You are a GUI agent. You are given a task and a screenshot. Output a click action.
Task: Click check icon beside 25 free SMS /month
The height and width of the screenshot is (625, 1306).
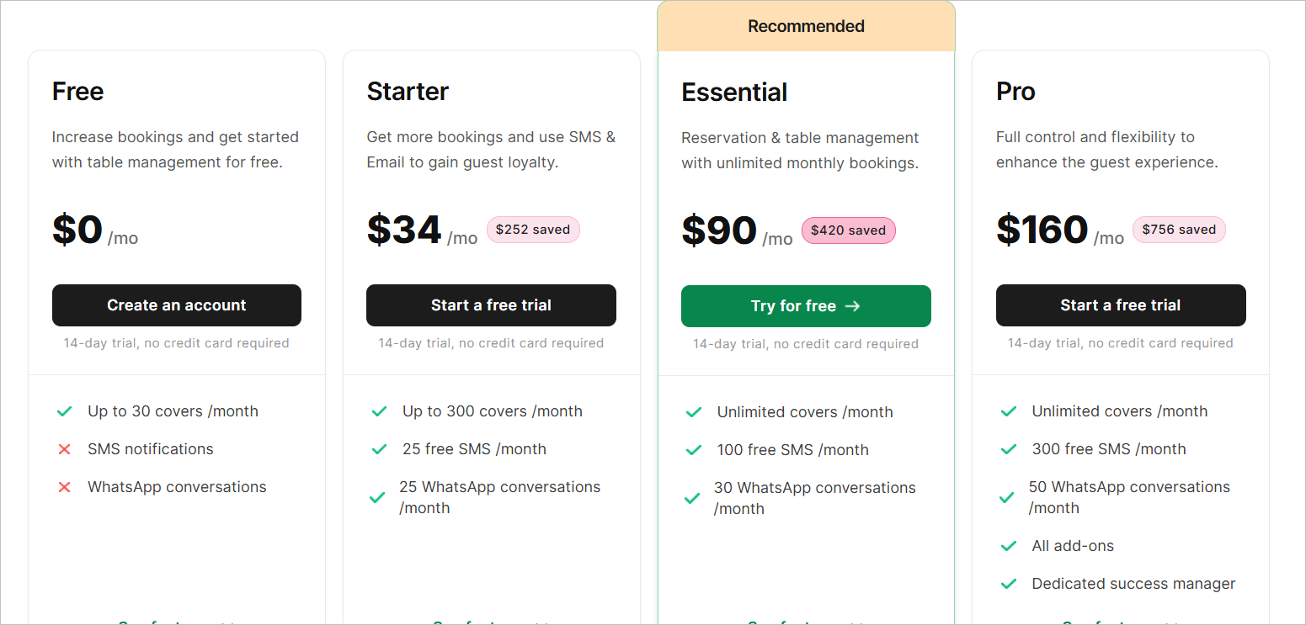(x=379, y=449)
